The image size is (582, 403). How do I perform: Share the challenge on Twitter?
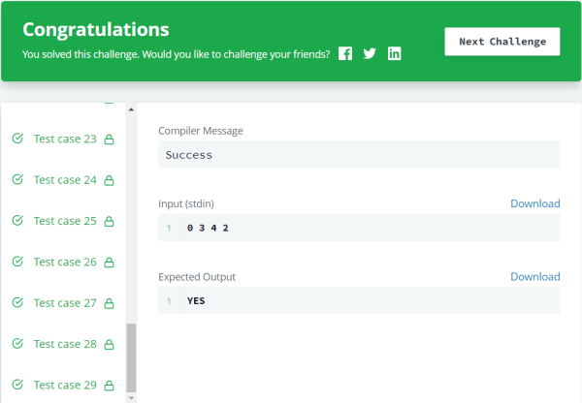point(370,53)
